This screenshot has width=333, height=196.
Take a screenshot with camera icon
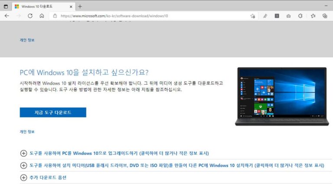pyautogui.click(x=288, y=16)
